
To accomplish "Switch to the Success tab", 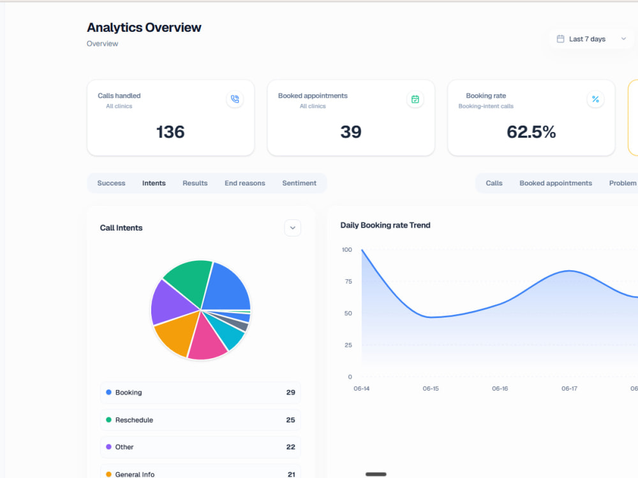I will pos(111,184).
